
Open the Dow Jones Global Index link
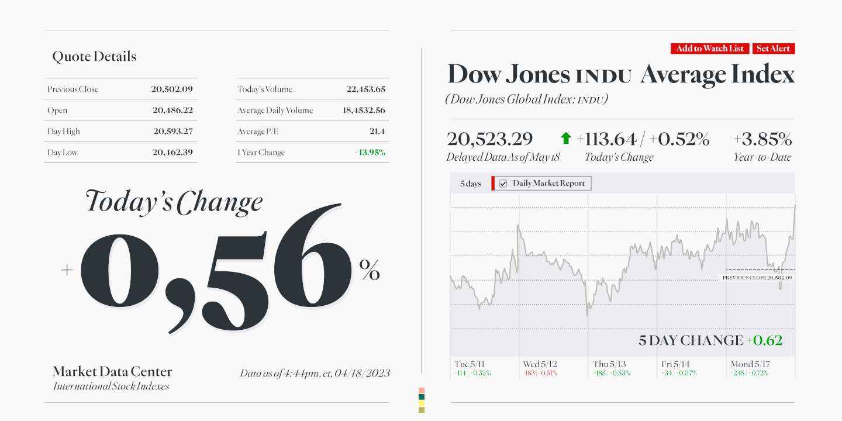[526, 99]
